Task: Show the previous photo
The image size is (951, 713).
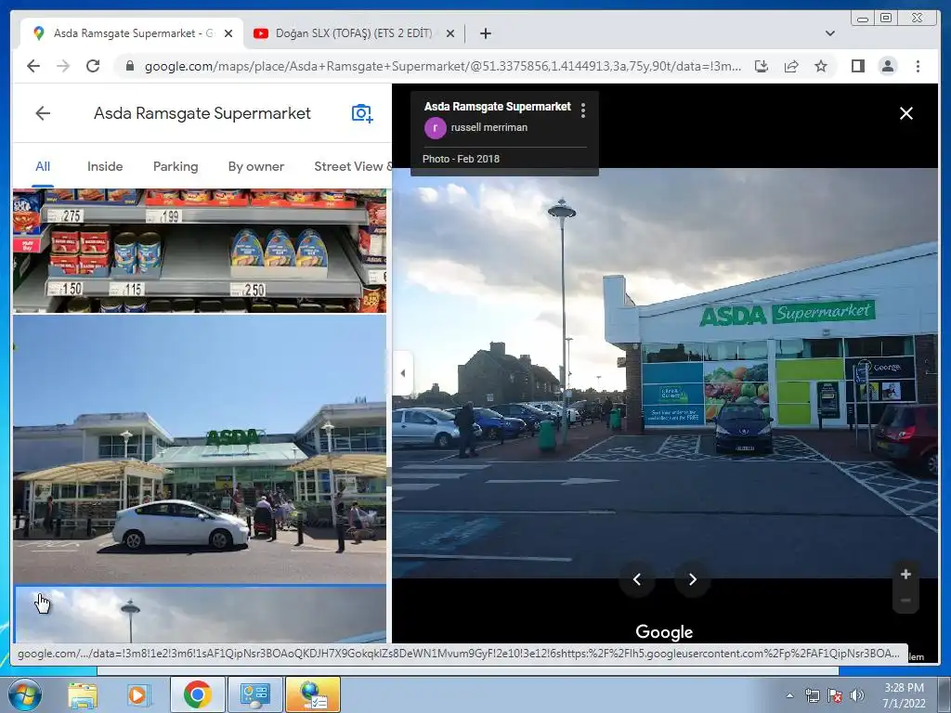Action: pos(637,579)
